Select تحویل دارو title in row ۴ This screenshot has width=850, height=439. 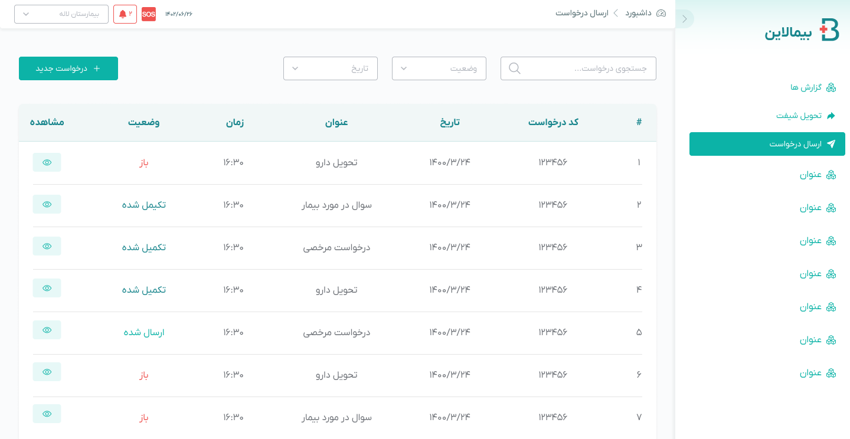click(x=336, y=290)
